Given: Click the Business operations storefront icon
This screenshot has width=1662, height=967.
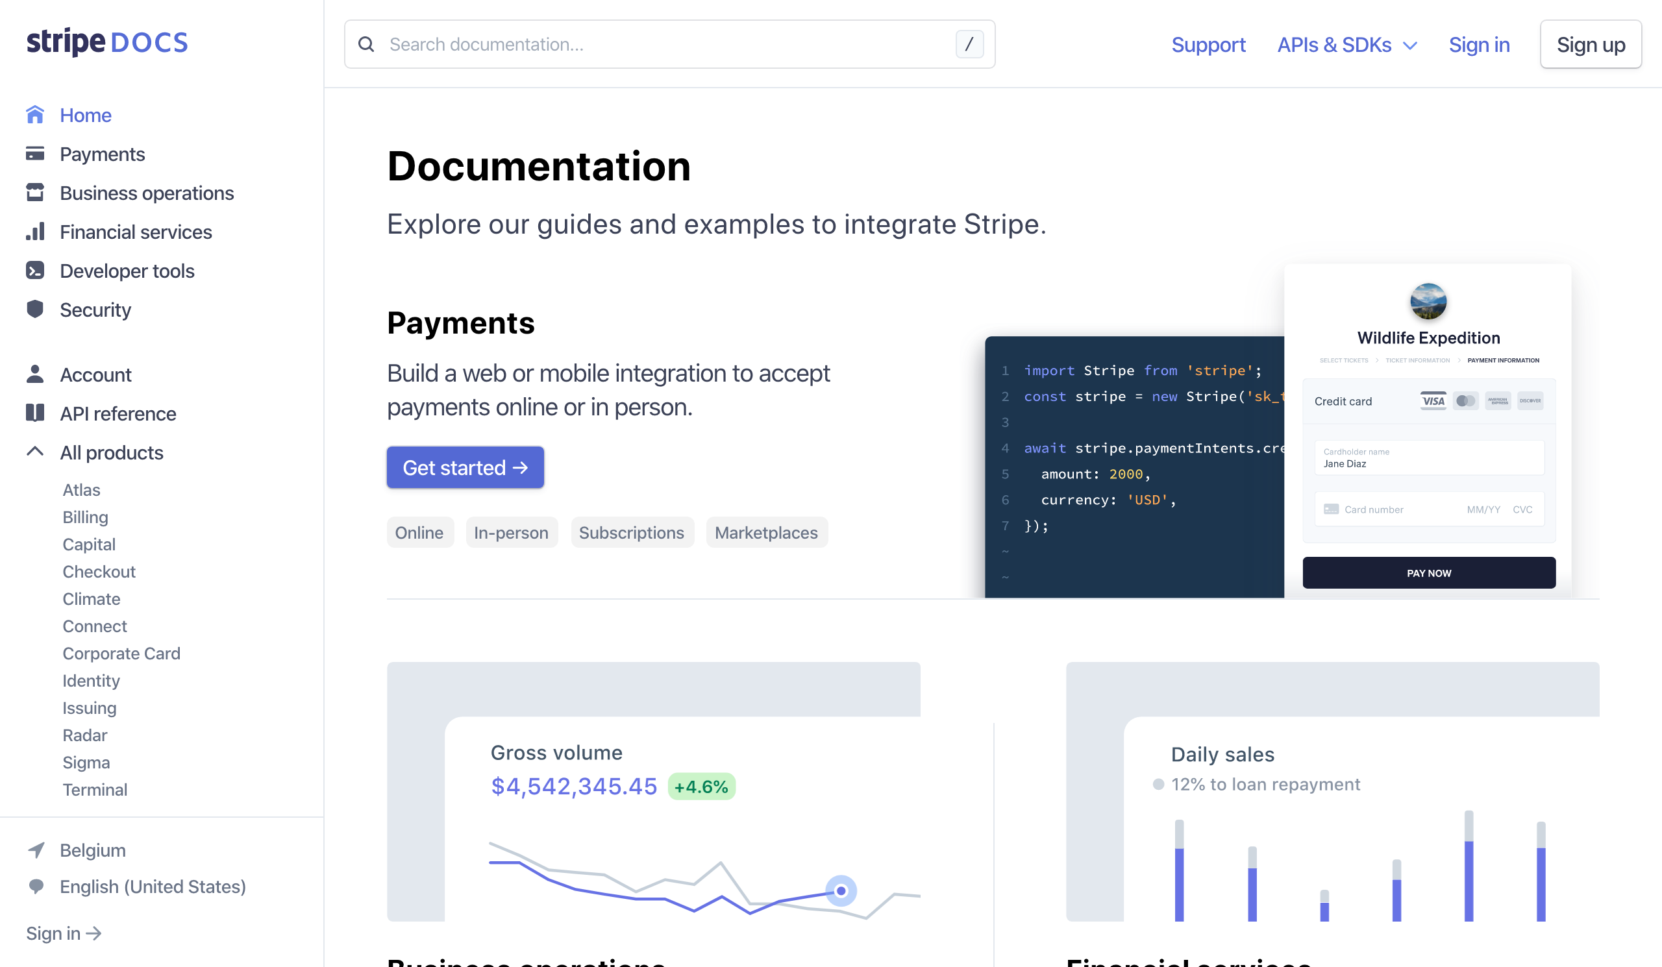Looking at the screenshot, I should [35, 193].
